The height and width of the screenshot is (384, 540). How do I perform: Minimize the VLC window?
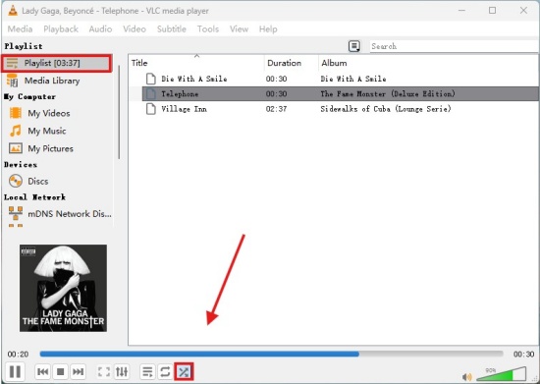coord(461,11)
